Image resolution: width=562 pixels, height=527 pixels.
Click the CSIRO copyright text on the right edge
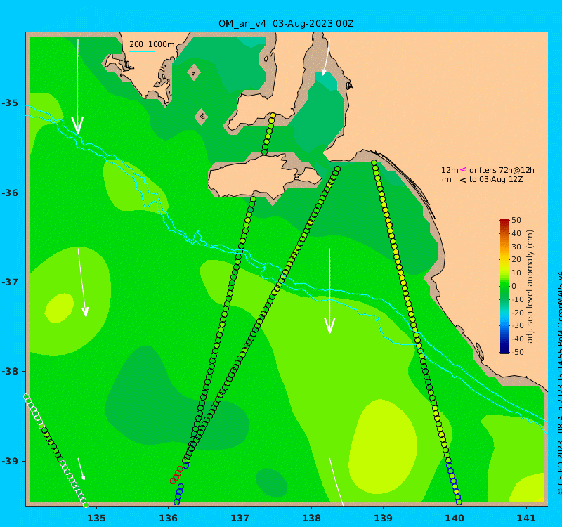(559, 384)
